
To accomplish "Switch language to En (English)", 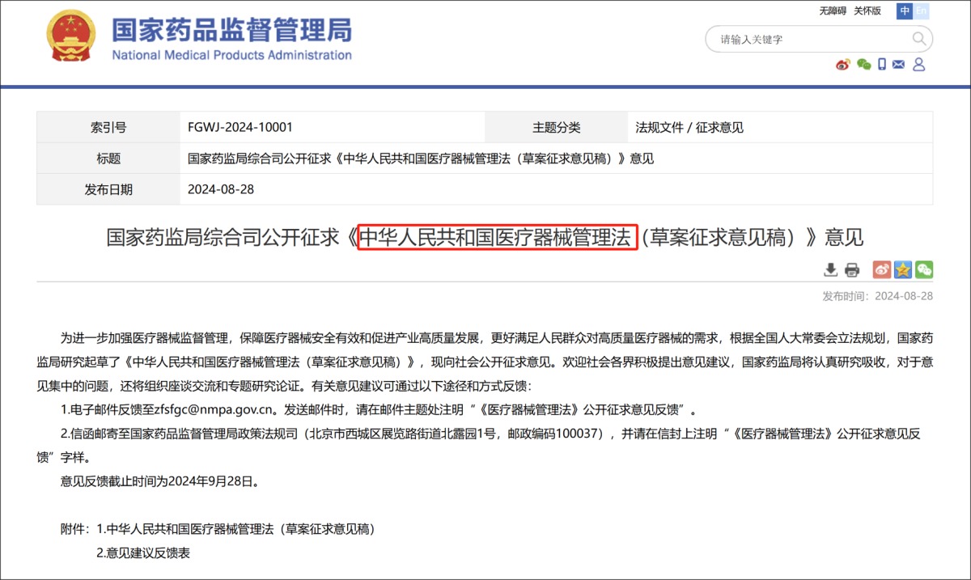I will coord(921,11).
